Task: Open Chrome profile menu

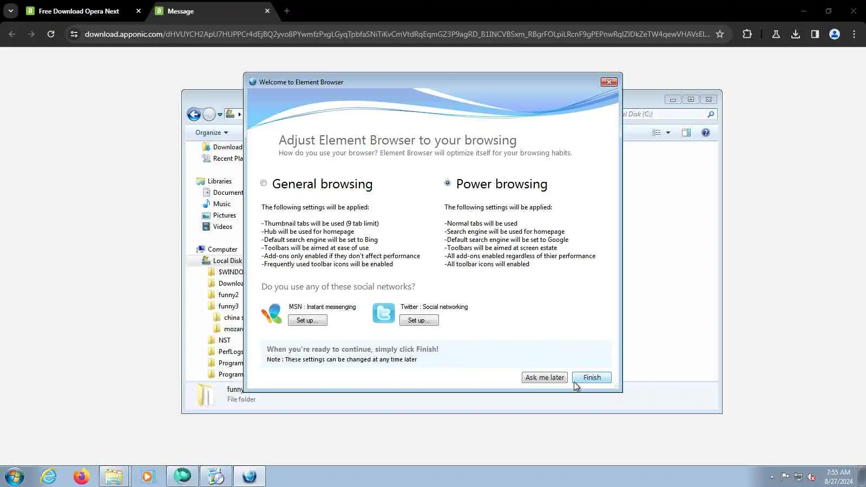Action: click(835, 34)
